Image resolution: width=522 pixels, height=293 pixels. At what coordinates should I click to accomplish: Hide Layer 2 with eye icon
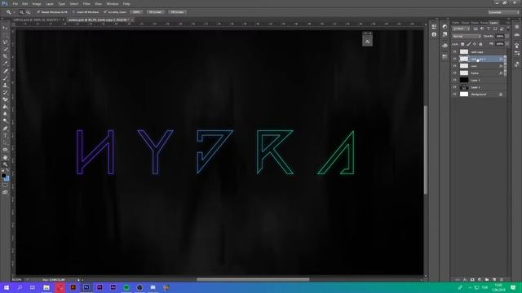[x=454, y=80]
